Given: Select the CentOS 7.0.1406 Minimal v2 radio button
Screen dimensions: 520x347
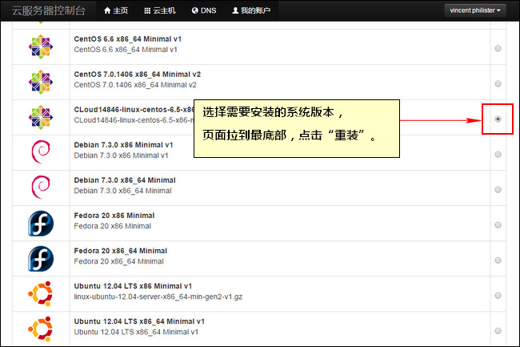Looking at the screenshot, I should 498,83.
